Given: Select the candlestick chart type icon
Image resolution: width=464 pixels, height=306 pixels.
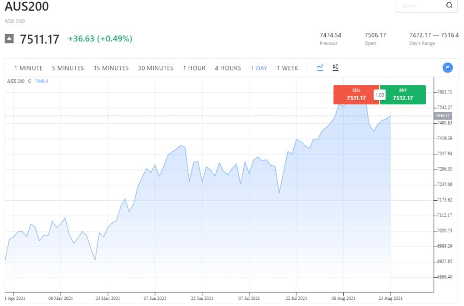Looking at the screenshot, I should tap(335, 68).
